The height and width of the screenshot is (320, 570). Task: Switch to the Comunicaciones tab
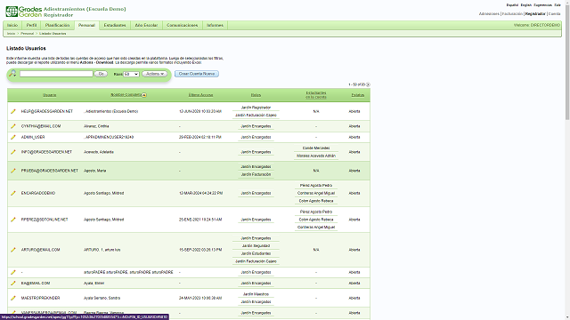(182, 25)
